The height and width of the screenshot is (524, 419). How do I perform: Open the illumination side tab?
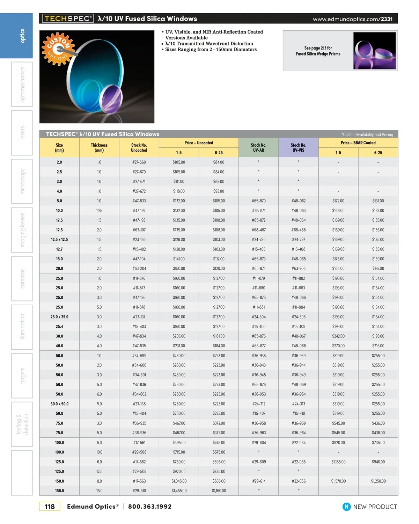22,327
